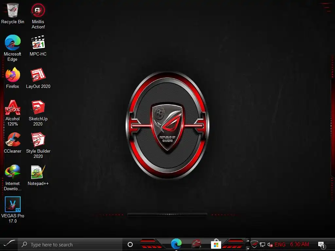Open the Action Center notifications icon
The image size is (335, 251).
[x=322, y=245]
